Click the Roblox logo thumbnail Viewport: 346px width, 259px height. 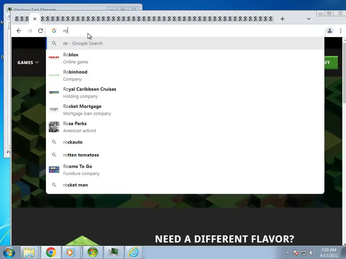pos(54,58)
